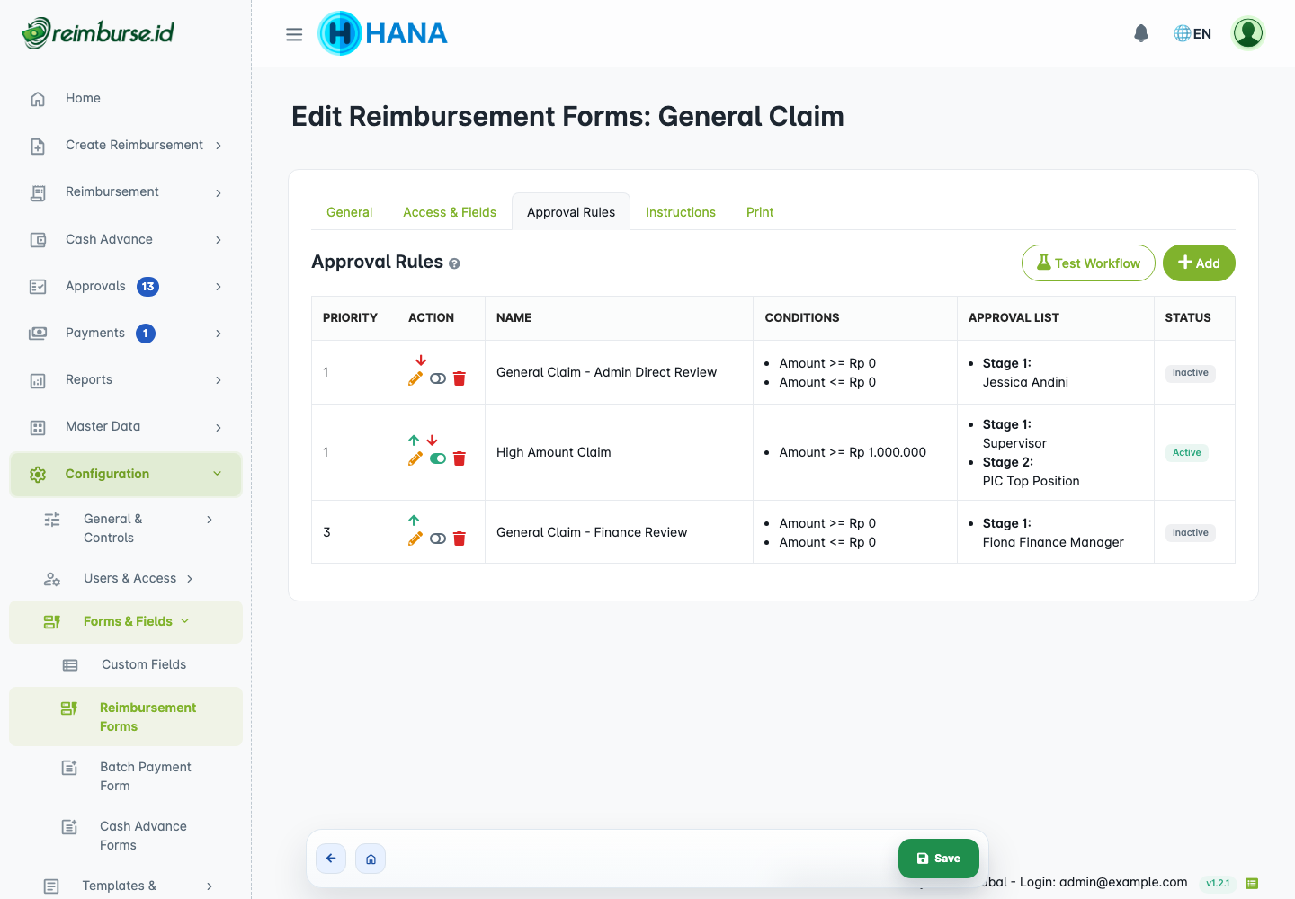The height and width of the screenshot is (899, 1295).
Task: Click the help icon beside Approval Rules
Action: tap(454, 263)
